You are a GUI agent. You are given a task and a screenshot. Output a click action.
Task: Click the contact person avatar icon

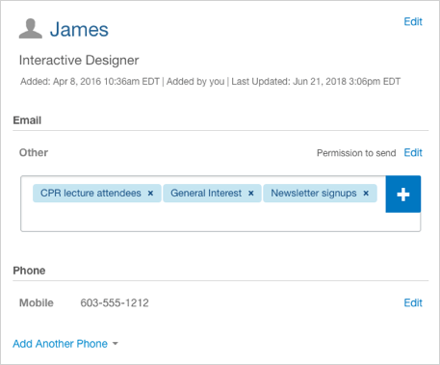[x=31, y=29]
